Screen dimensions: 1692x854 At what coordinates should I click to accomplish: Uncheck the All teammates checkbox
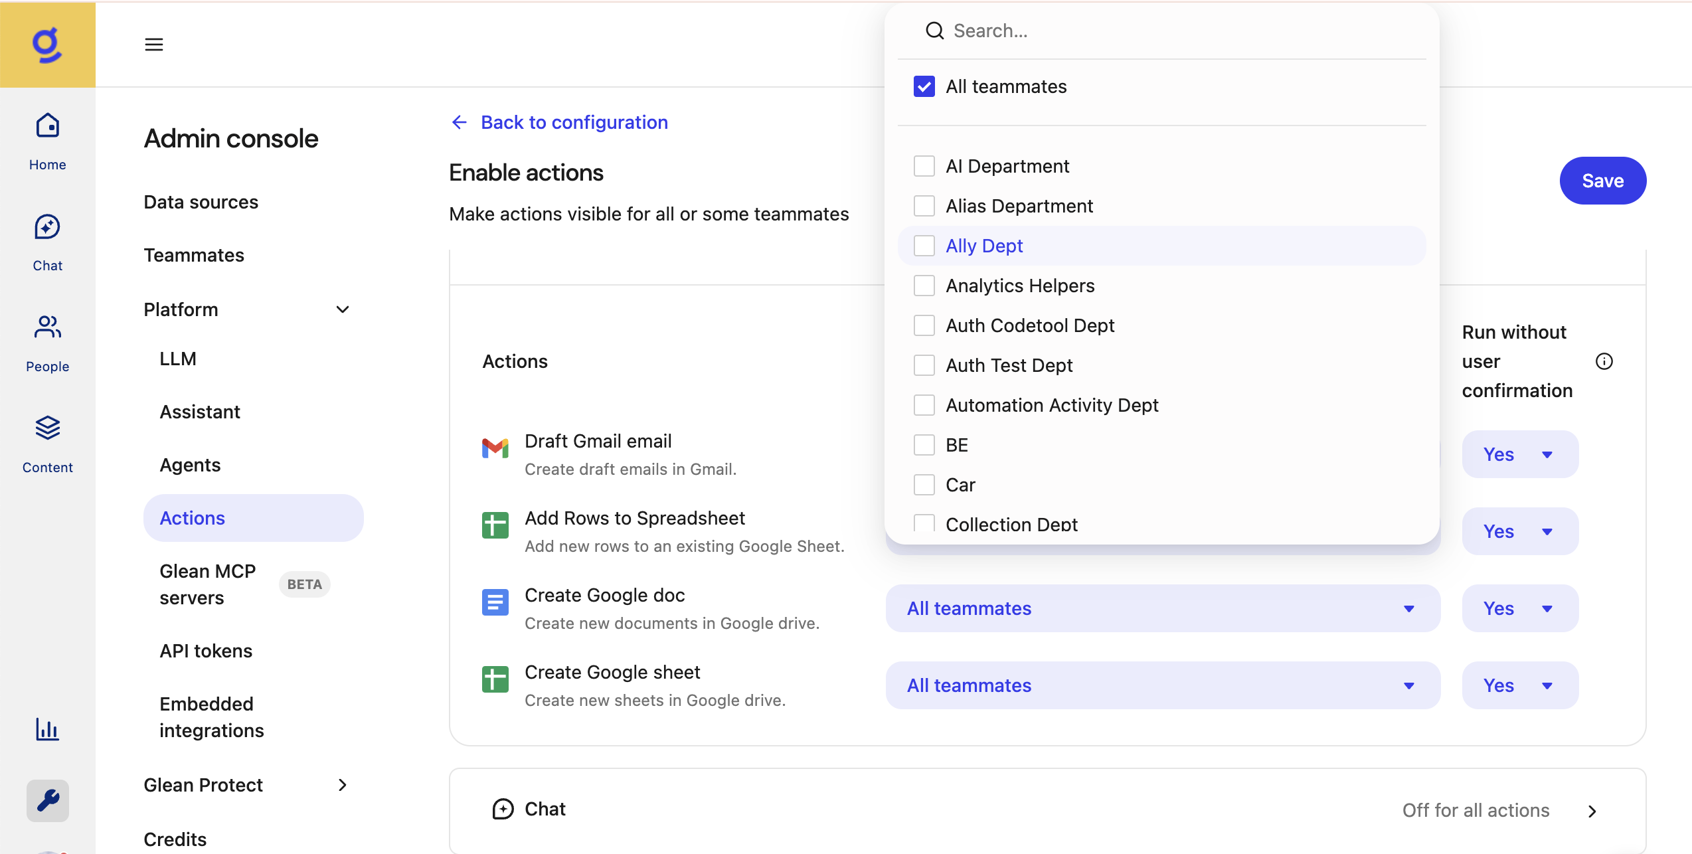(x=924, y=86)
